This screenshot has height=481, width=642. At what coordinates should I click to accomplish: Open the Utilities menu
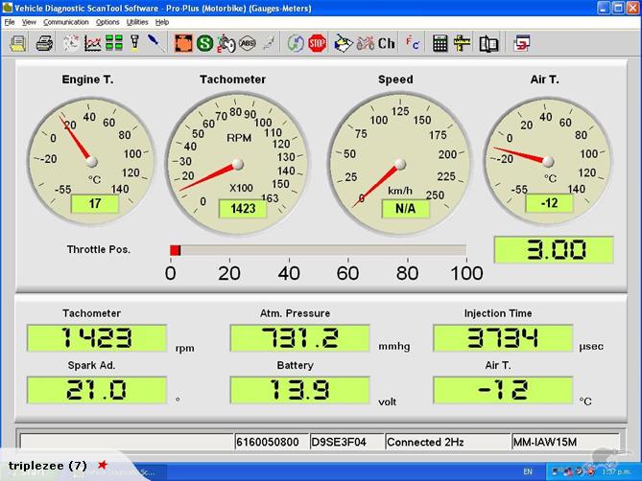137,22
